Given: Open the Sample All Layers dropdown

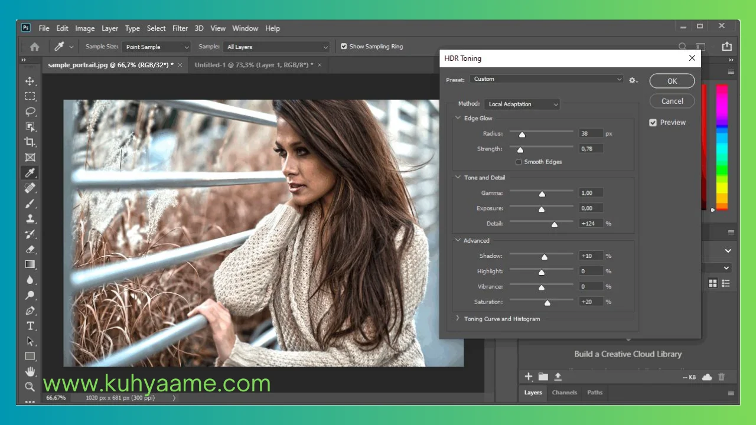Looking at the screenshot, I should click(x=276, y=47).
